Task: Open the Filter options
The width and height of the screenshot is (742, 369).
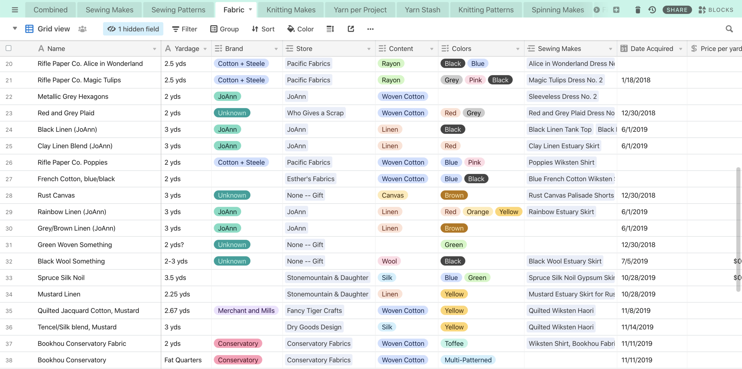Action: pos(185,29)
